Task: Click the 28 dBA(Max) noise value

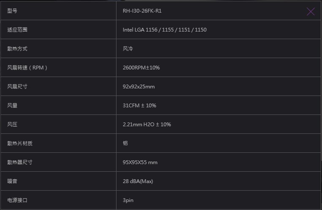Action: (x=138, y=181)
